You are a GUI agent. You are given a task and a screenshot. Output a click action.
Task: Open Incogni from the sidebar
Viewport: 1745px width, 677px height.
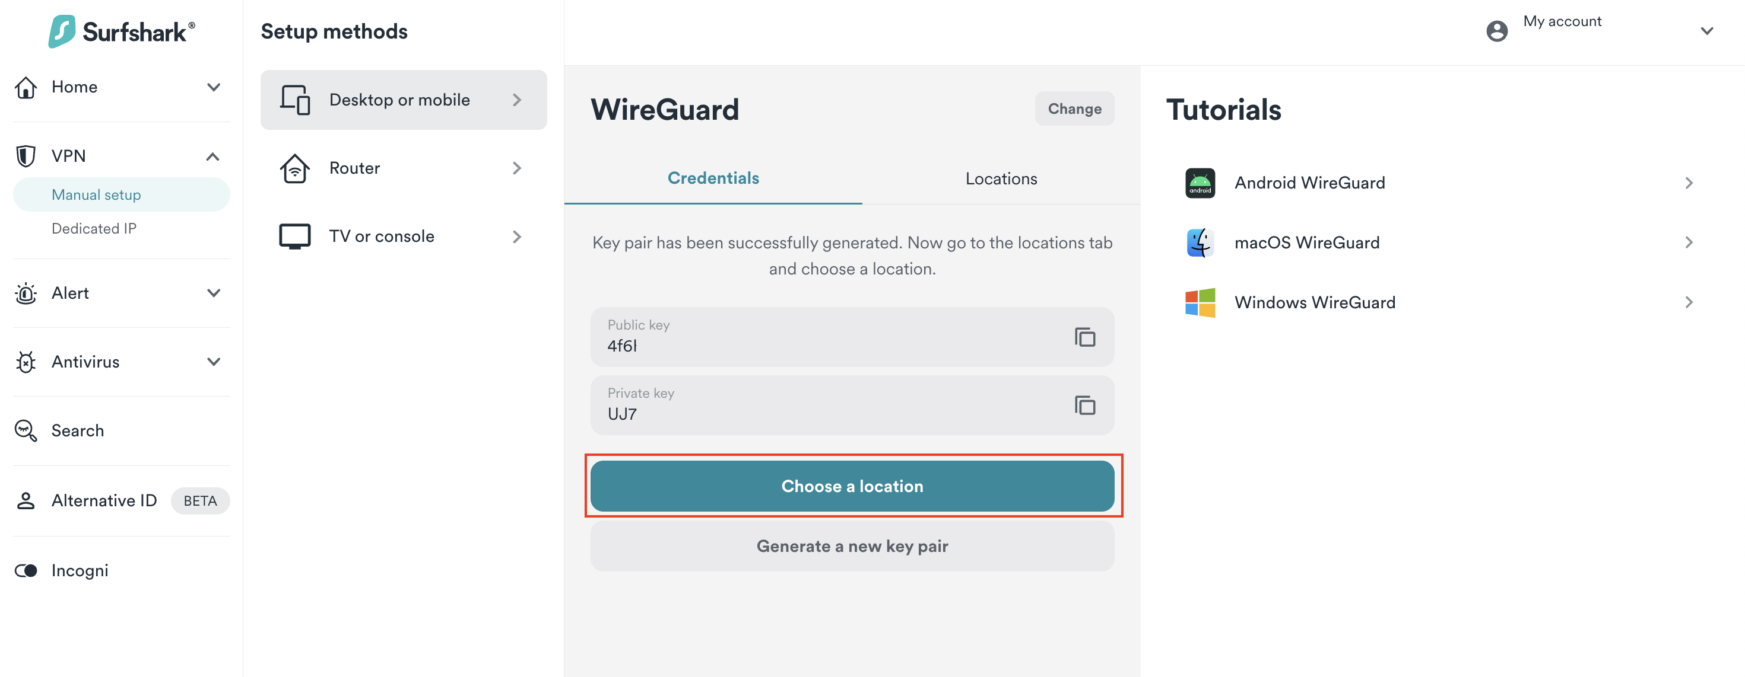pyautogui.click(x=80, y=570)
